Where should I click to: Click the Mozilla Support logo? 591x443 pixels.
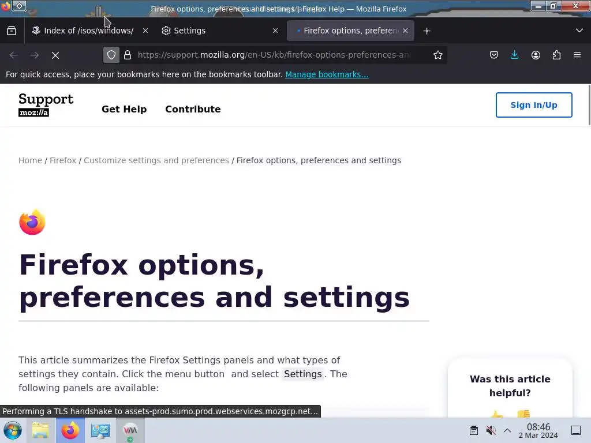click(46, 105)
